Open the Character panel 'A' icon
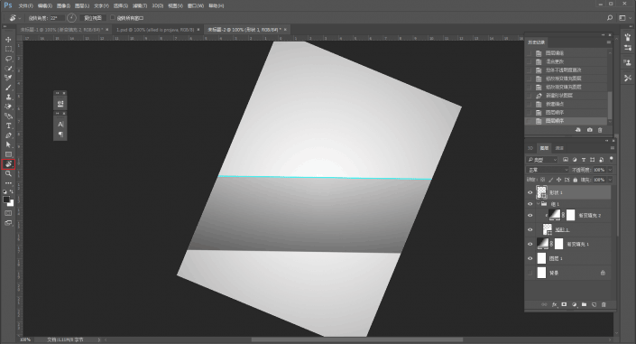The height and width of the screenshot is (344, 636). 60,125
